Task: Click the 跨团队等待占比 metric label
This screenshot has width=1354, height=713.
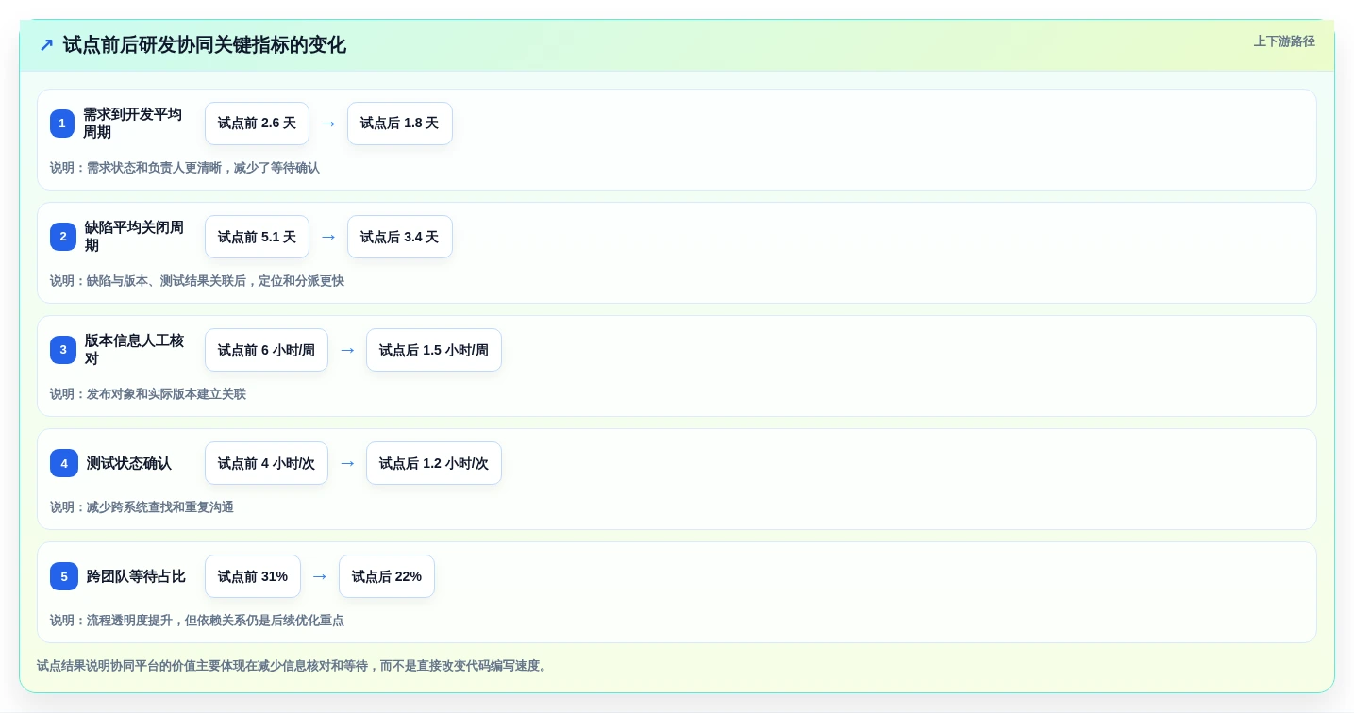Action: [136, 576]
